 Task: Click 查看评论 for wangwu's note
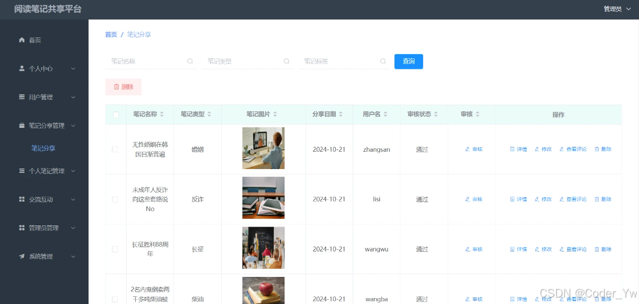pyautogui.click(x=573, y=249)
